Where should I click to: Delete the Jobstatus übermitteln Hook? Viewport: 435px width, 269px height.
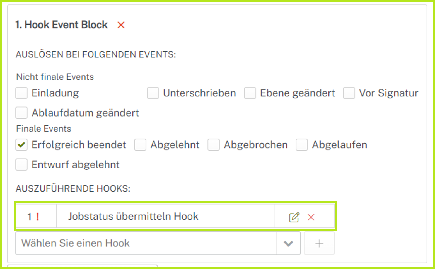[x=311, y=217]
